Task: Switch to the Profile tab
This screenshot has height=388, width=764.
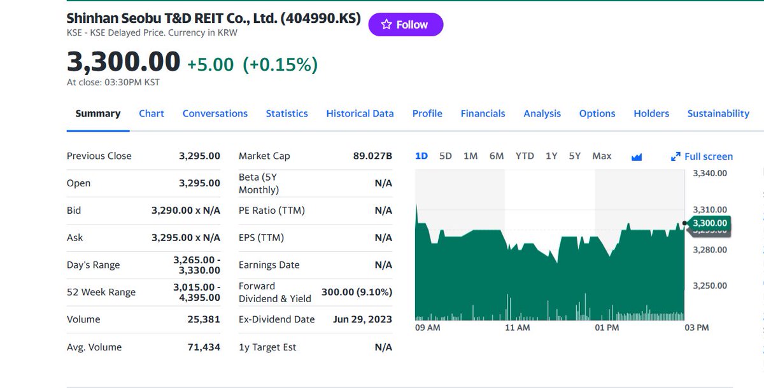Action: (427, 113)
